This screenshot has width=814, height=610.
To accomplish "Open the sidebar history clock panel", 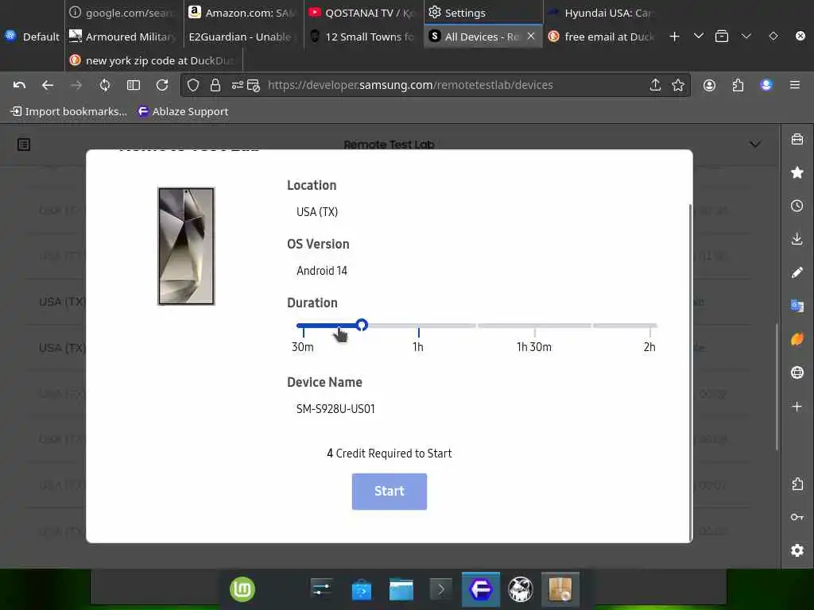I will (x=797, y=206).
